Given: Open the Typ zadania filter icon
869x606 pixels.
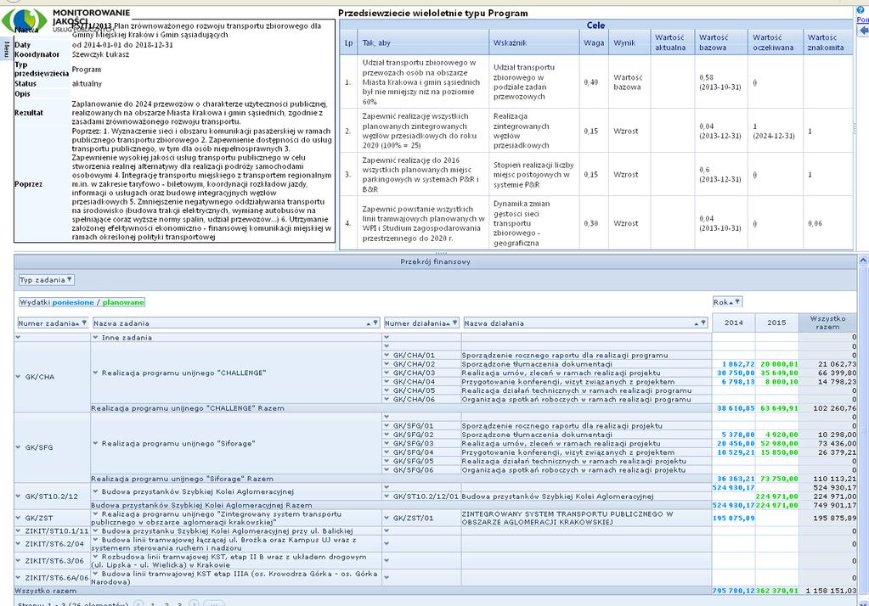Looking at the screenshot, I should coord(70,280).
